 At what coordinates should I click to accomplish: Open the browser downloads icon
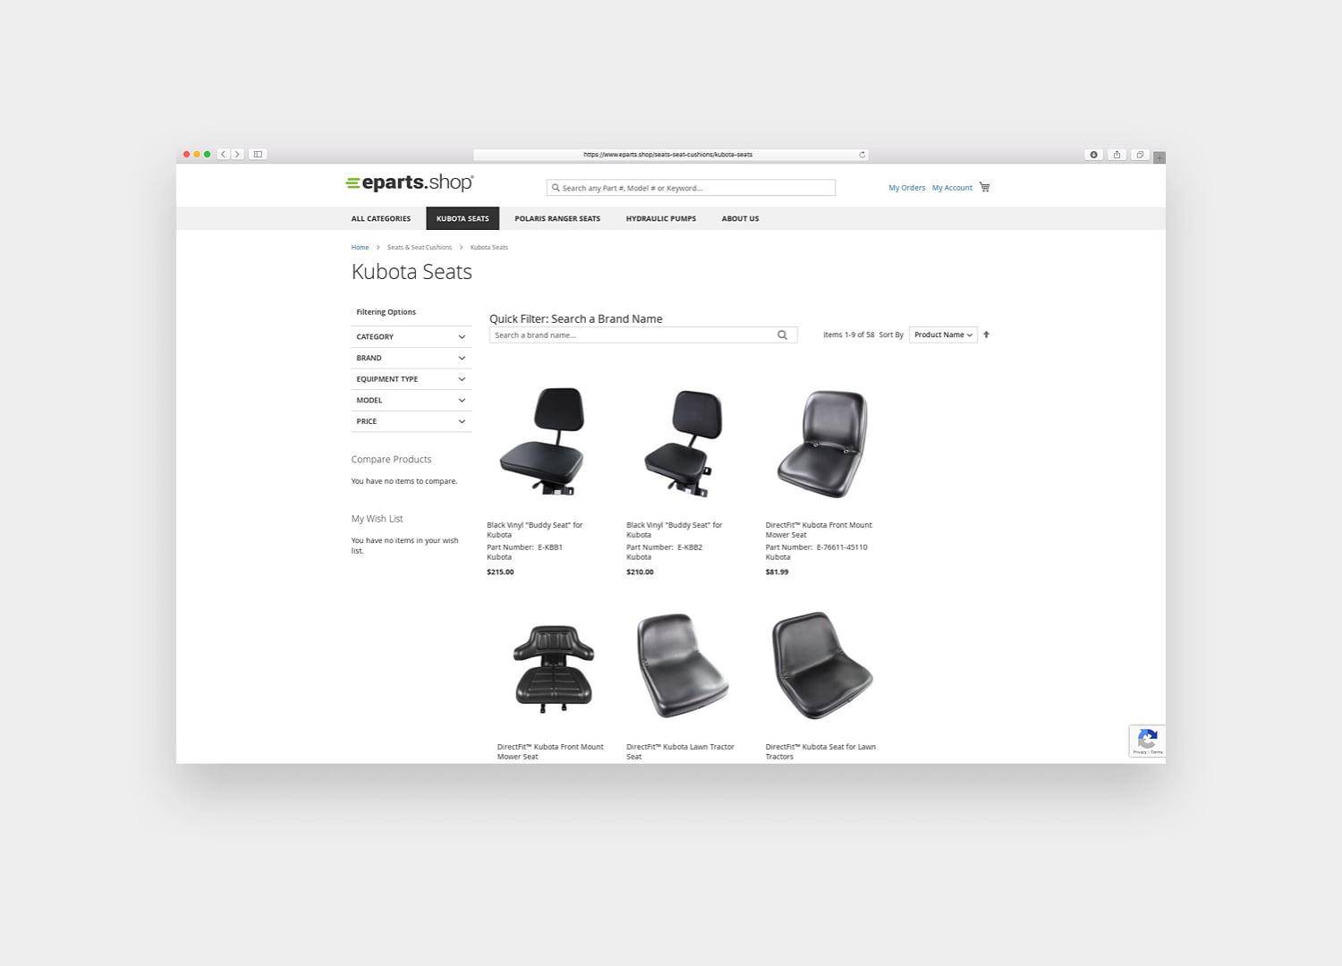click(x=1093, y=155)
